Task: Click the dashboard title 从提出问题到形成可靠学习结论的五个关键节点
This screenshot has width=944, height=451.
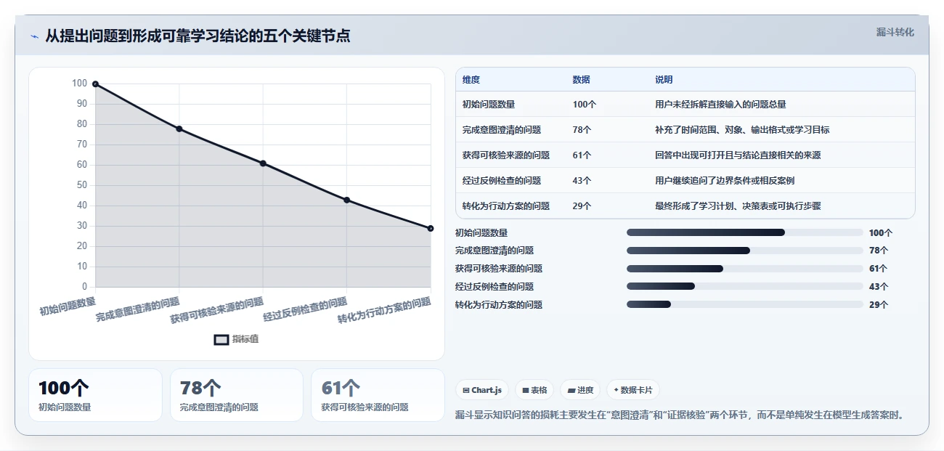Action: [x=198, y=36]
